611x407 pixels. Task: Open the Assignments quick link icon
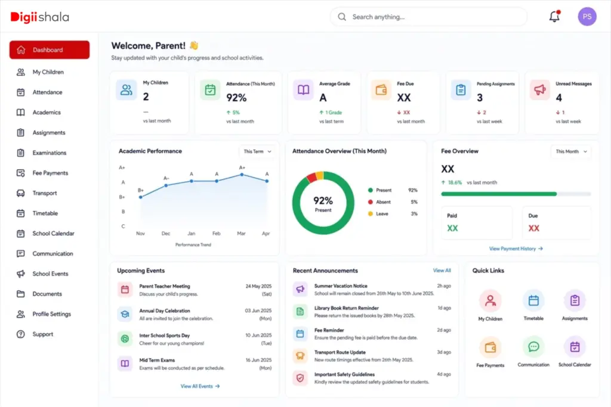(575, 300)
